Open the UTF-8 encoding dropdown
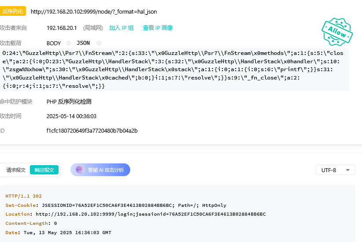The width and height of the screenshot is (362, 242). [335, 170]
